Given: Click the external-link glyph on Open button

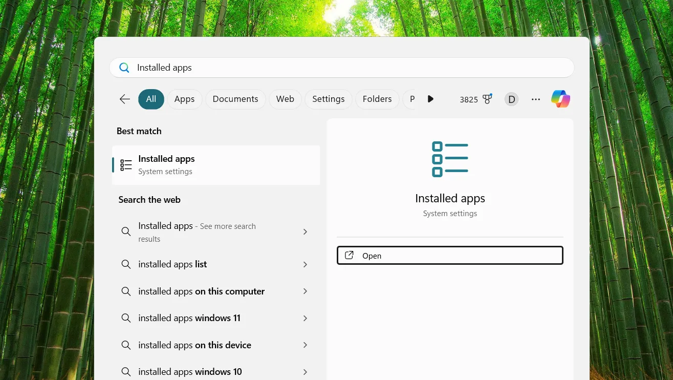Looking at the screenshot, I should [x=350, y=255].
